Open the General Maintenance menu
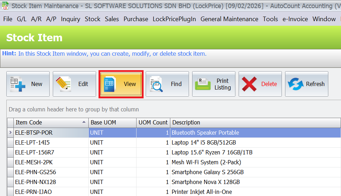341x196 pixels. click(x=229, y=19)
